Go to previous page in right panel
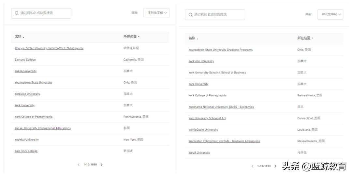 pos(252,166)
